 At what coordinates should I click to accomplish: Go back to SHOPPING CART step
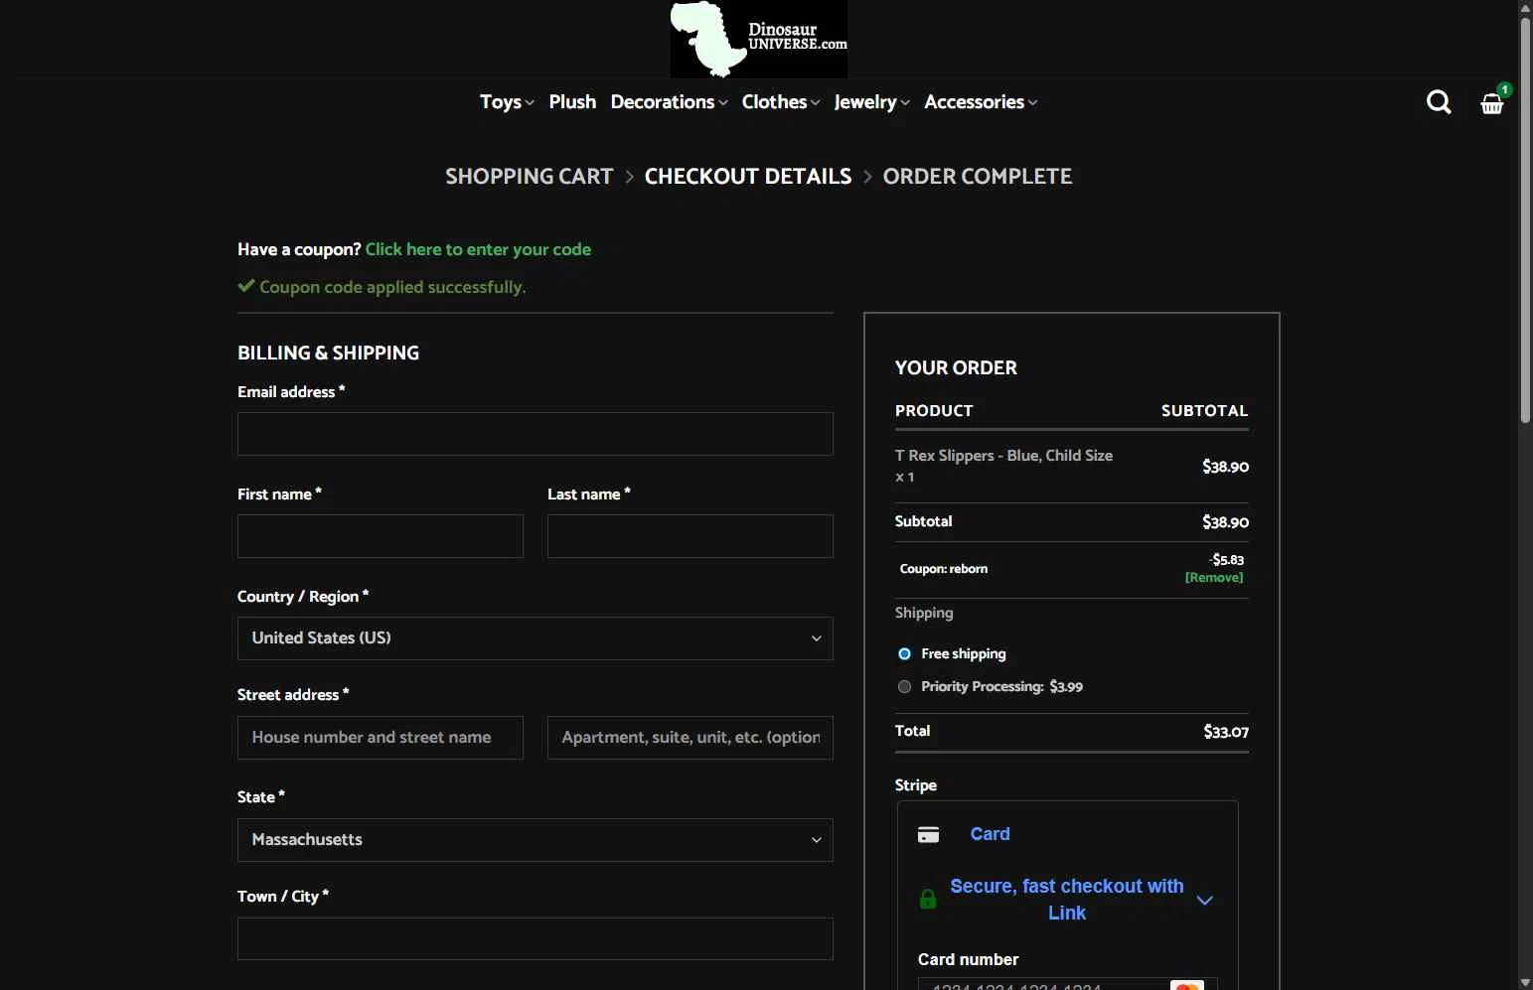[529, 177]
